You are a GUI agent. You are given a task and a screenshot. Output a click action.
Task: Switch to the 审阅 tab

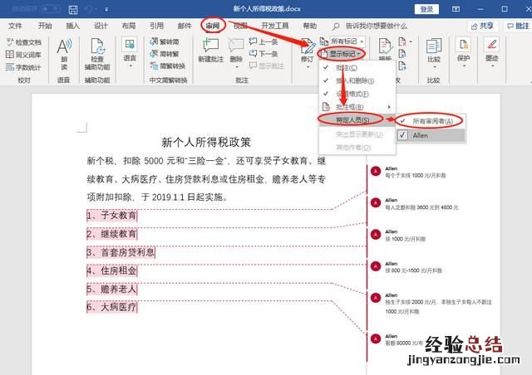click(213, 26)
